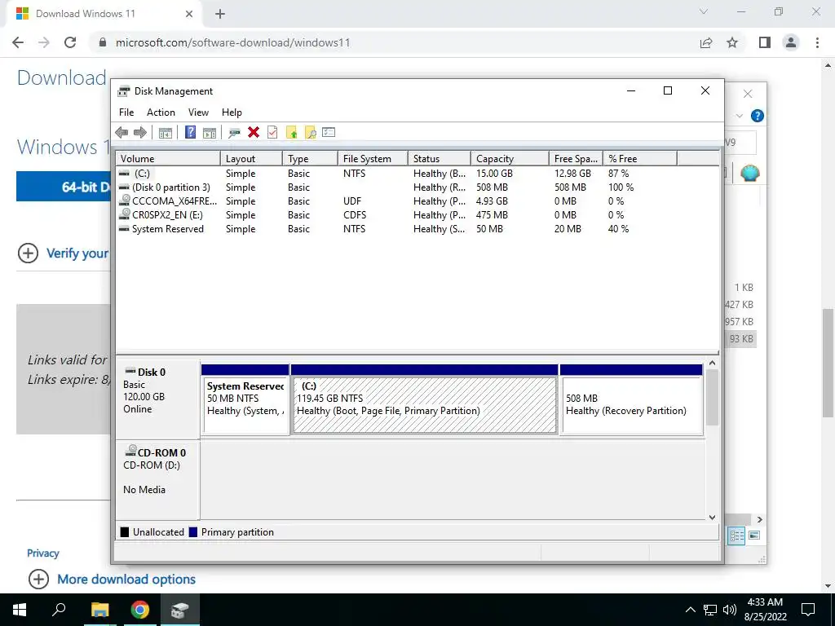Toggle Show/Hide Action Pane toolbar icon

click(x=210, y=133)
